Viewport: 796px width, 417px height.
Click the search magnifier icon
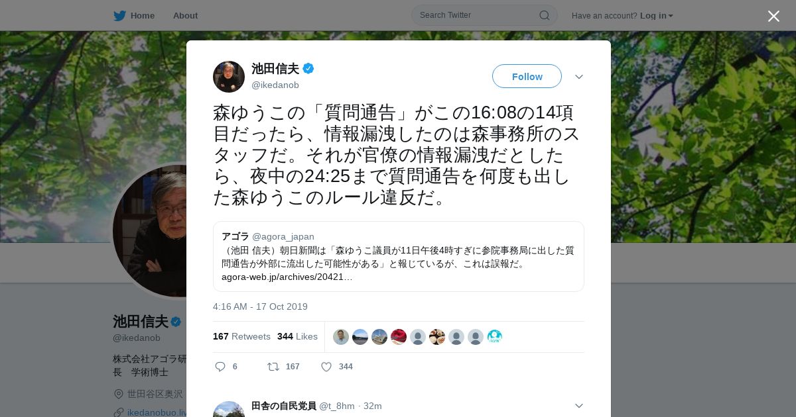coord(544,15)
